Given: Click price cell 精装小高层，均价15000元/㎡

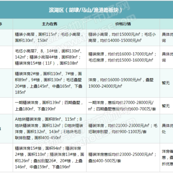Looking at the screenshot, I should (123, 38).
